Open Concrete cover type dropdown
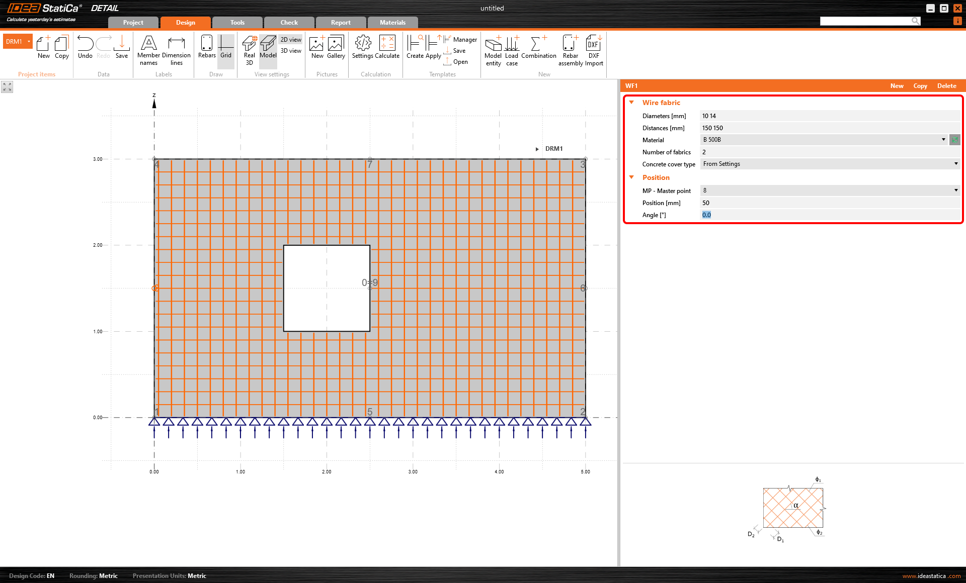This screenshot has width=966, height=583. (x=956, y=164)
